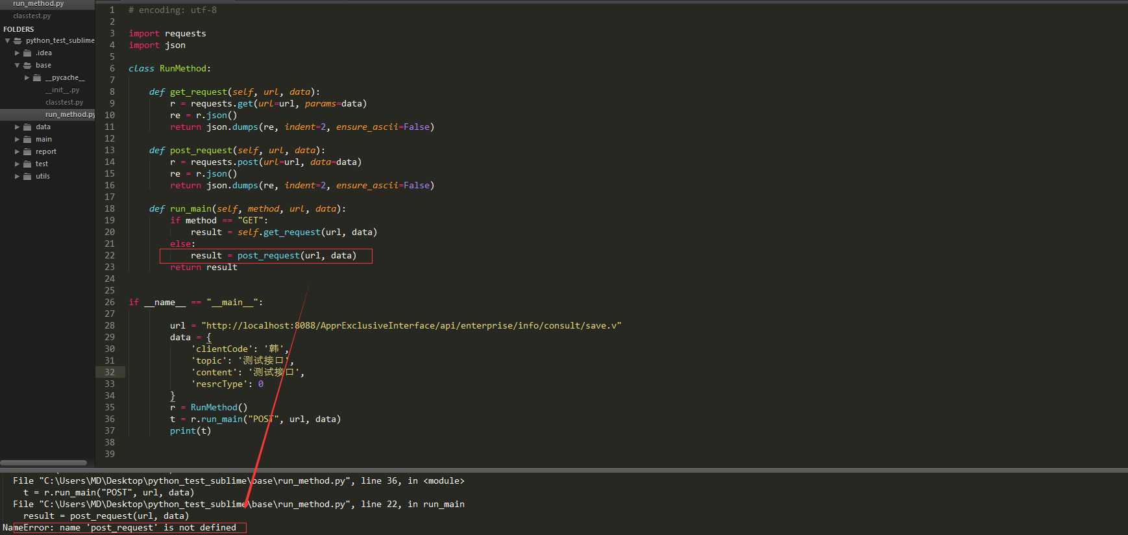The width and height of the screenshot is (1128, 535).
Task: Select the main folder name
Action: pyautogui.click(x=43, y=140)
